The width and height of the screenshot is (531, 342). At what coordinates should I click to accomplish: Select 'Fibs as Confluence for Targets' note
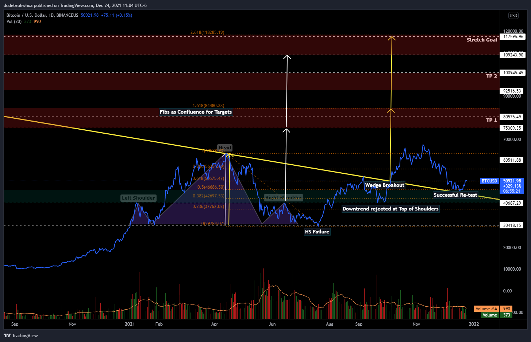196,112
